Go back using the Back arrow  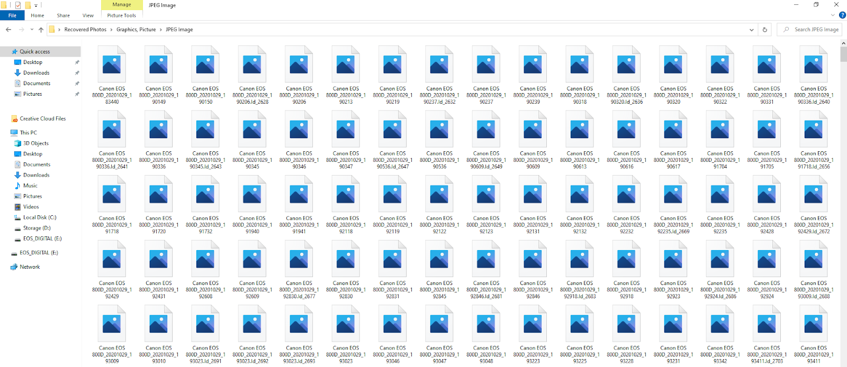click(8, 30)
